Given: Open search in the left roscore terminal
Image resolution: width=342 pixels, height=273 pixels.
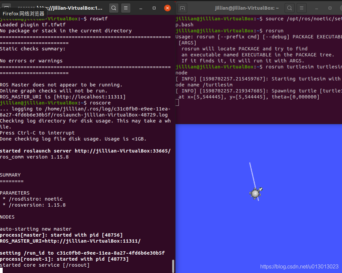Looking at the screenshot, I should tap(114, 8).
